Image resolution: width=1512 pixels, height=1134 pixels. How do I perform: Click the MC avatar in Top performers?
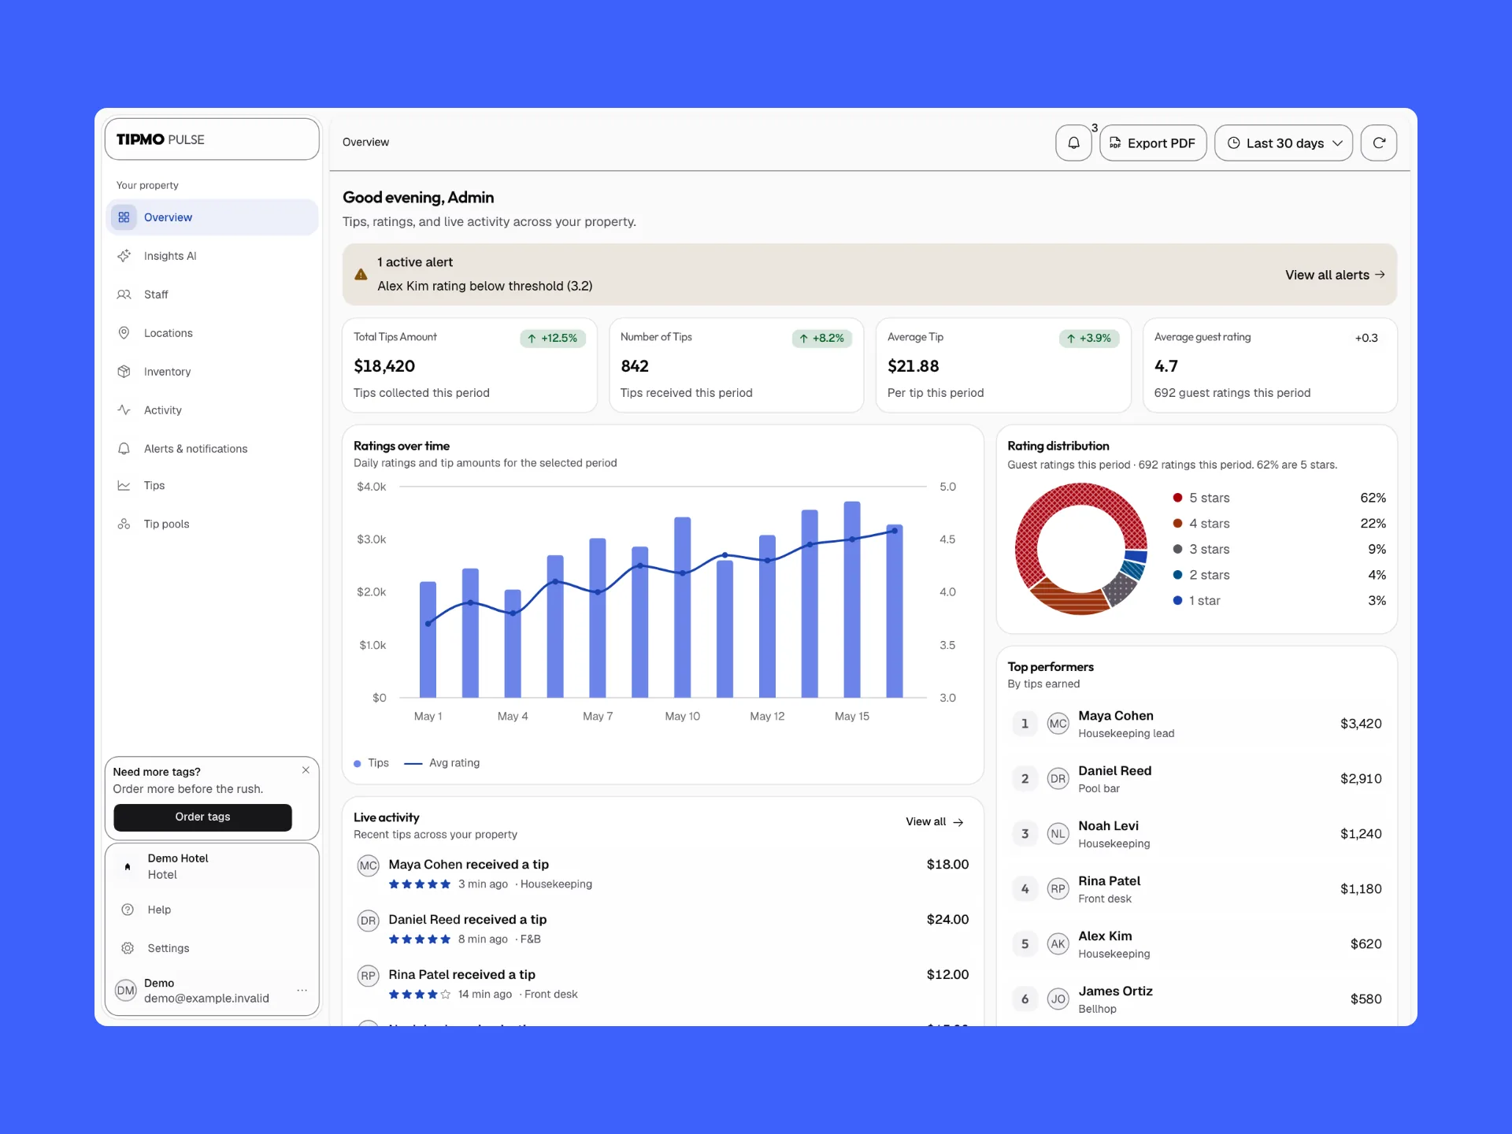(x=1058, y=724)
